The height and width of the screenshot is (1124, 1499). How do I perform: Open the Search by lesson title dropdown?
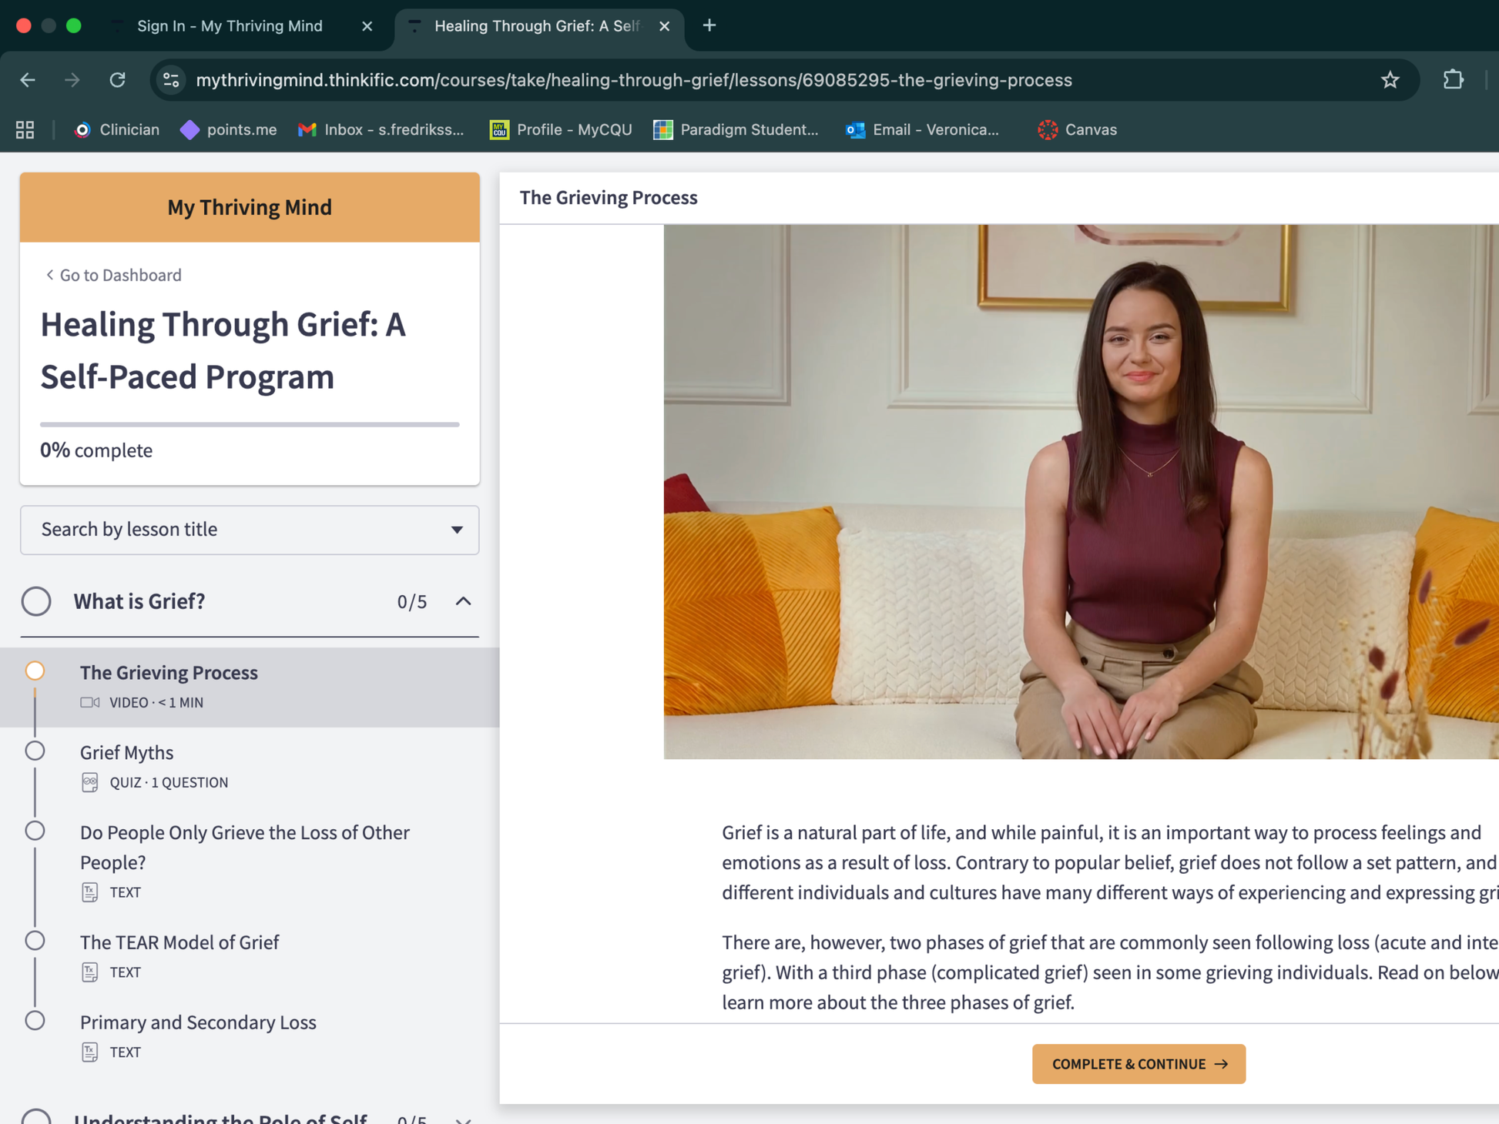pos(250,530)
